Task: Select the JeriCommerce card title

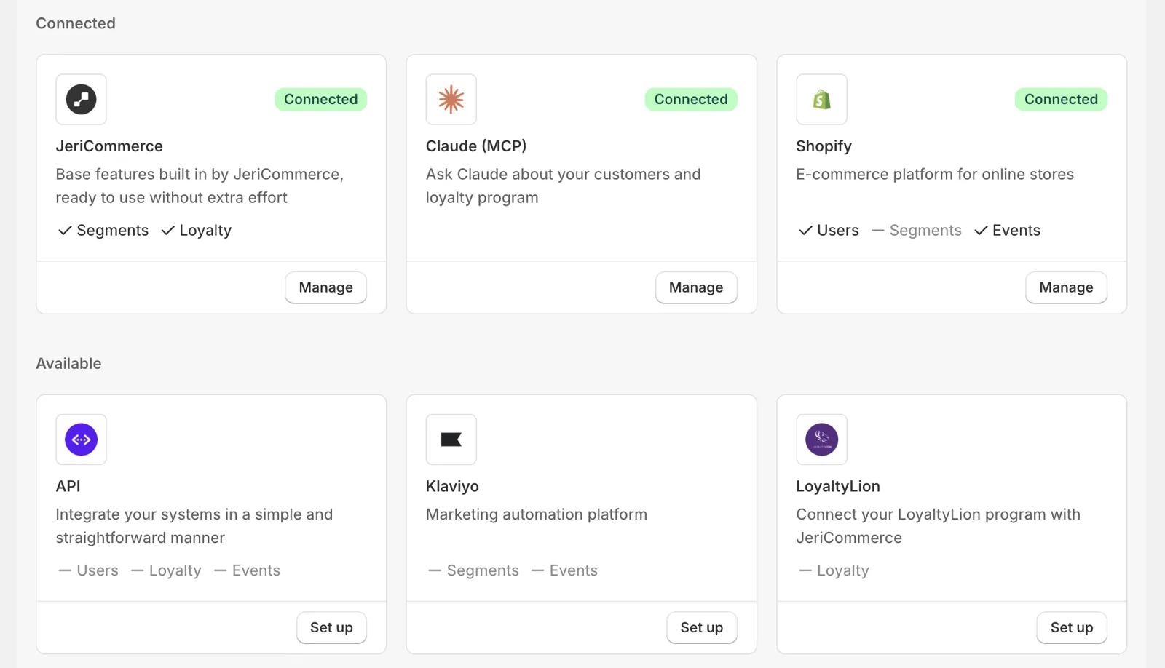Action: click(109, 146)
